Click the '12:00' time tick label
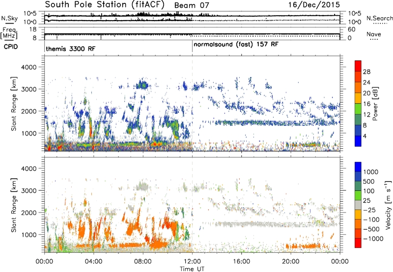Screen dimensions: 393x272 tap(192, 262)
